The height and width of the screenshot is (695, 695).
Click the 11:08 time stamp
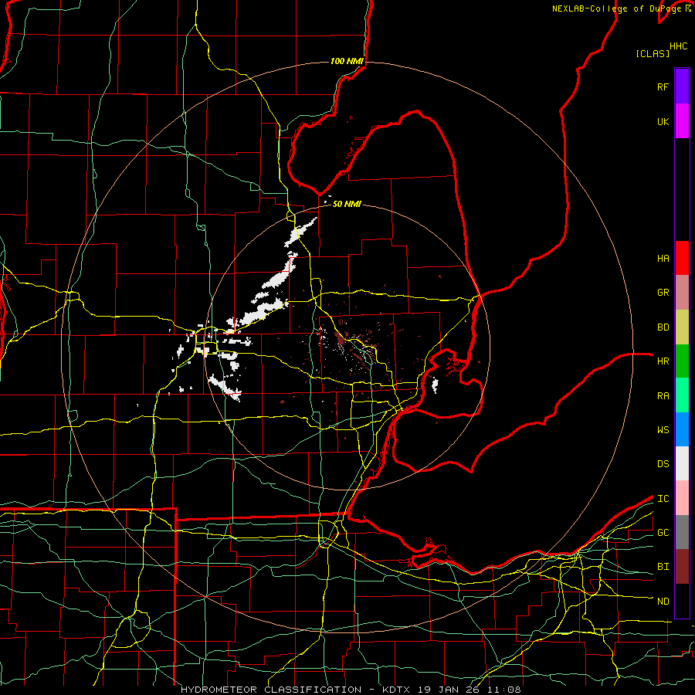point(505,690)
